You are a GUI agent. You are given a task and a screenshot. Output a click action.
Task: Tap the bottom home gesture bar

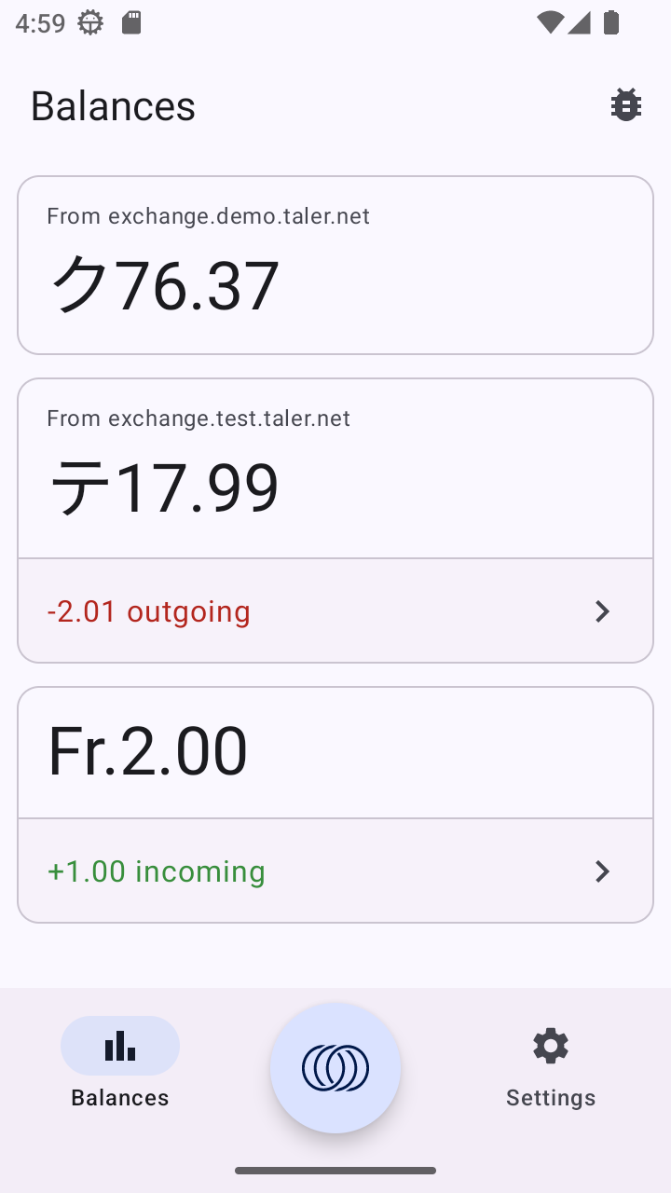pos(335,1171)
